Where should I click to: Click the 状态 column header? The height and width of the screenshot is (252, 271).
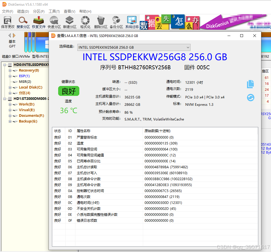pos(58,131)
